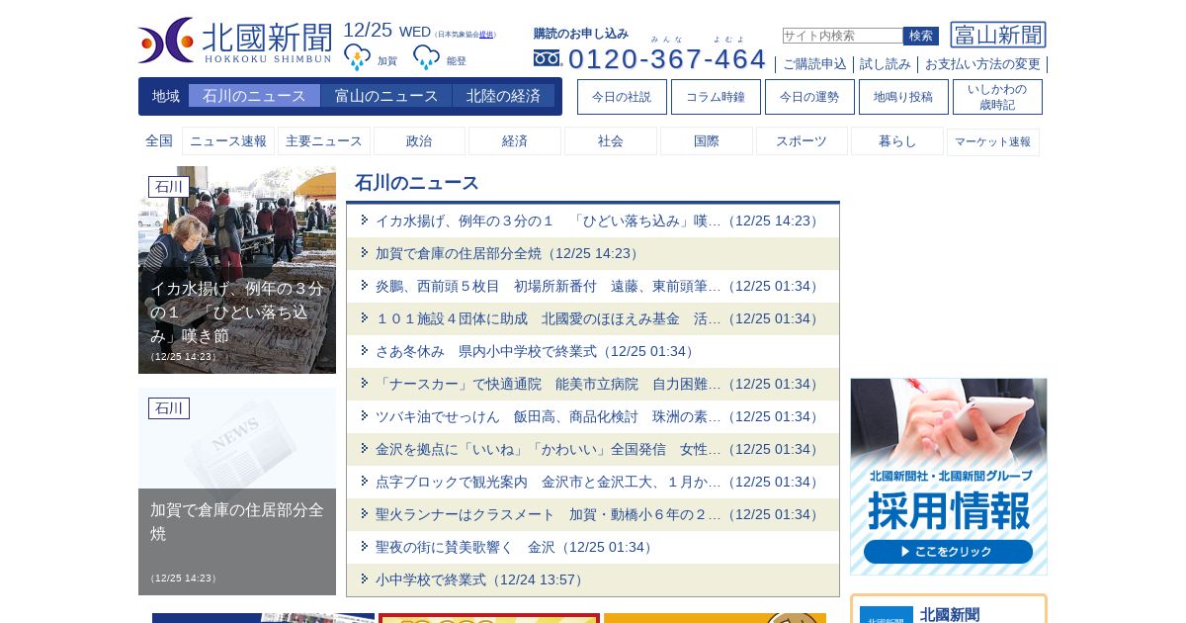1186x623 pixels.
Task: Open the 経済 menu item
Action: 515,141
